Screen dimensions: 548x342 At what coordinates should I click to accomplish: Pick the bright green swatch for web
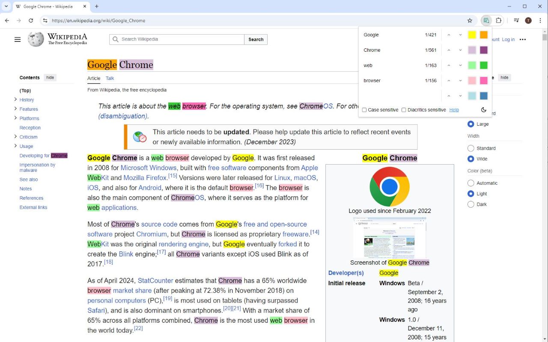pyautogui.click(x=484, y=65)
